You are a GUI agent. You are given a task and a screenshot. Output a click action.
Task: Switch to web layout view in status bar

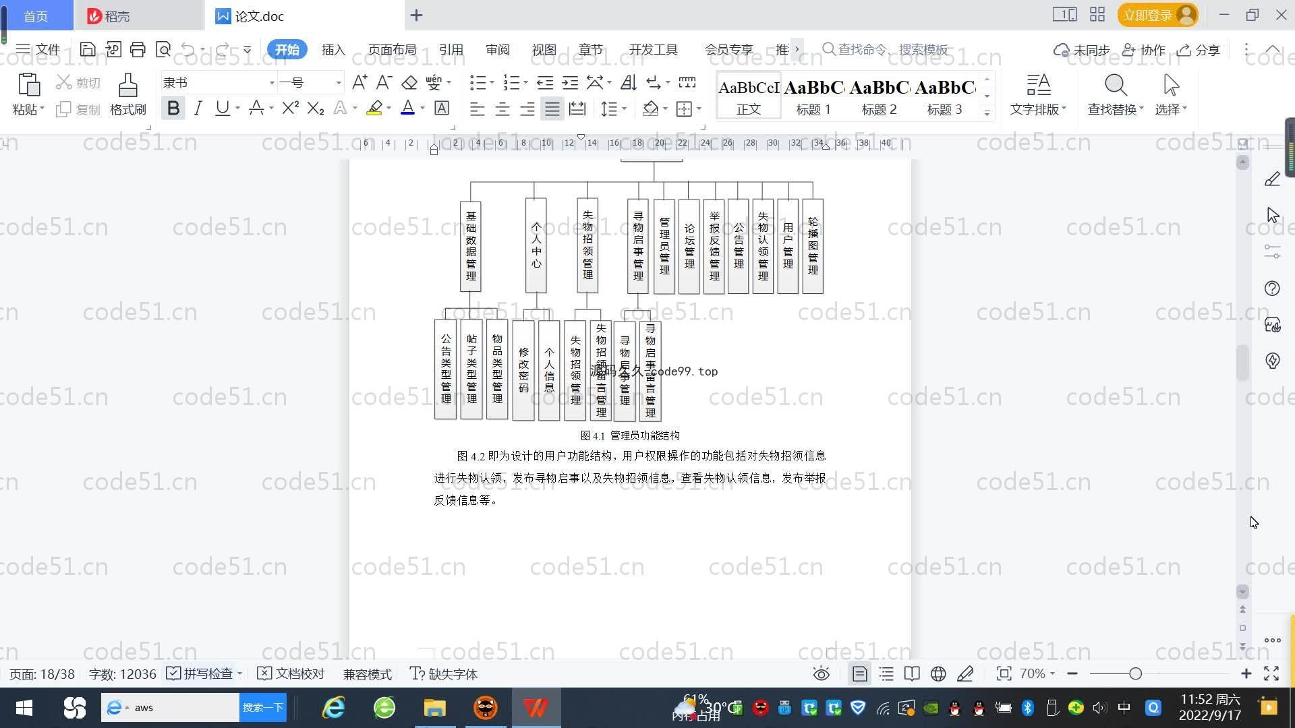(x=938, y=674)
